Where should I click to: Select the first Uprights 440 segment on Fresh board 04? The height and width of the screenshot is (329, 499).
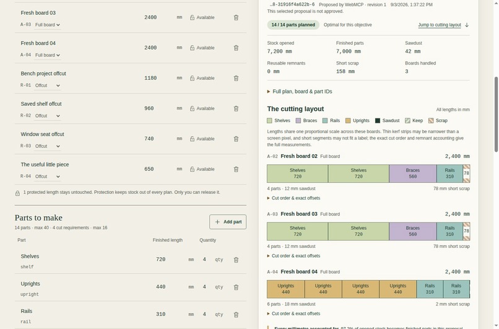point(286,289)
